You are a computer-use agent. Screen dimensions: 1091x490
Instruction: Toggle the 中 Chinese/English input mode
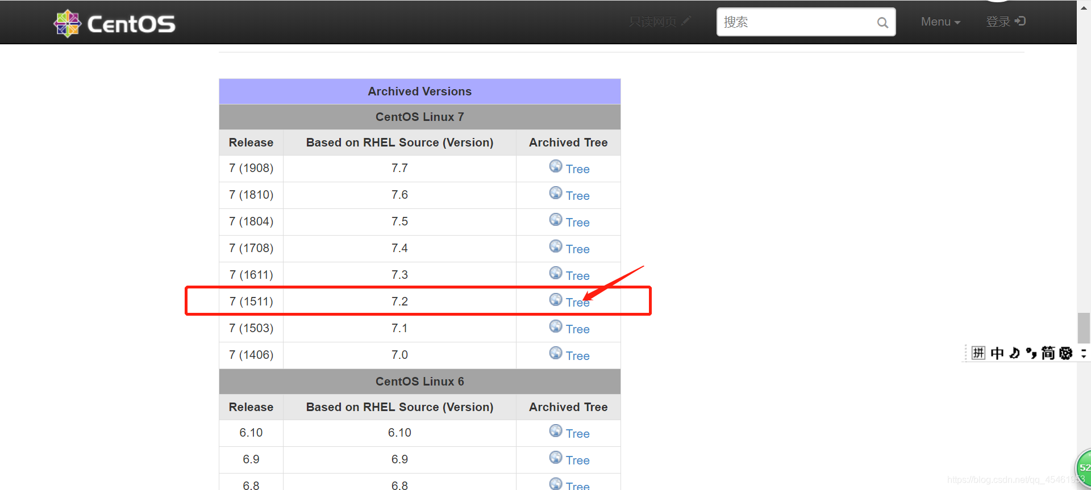tap(997, 353)
